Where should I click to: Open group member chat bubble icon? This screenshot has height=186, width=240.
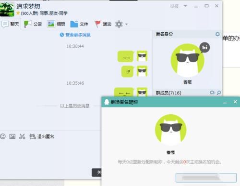[212, 93]
